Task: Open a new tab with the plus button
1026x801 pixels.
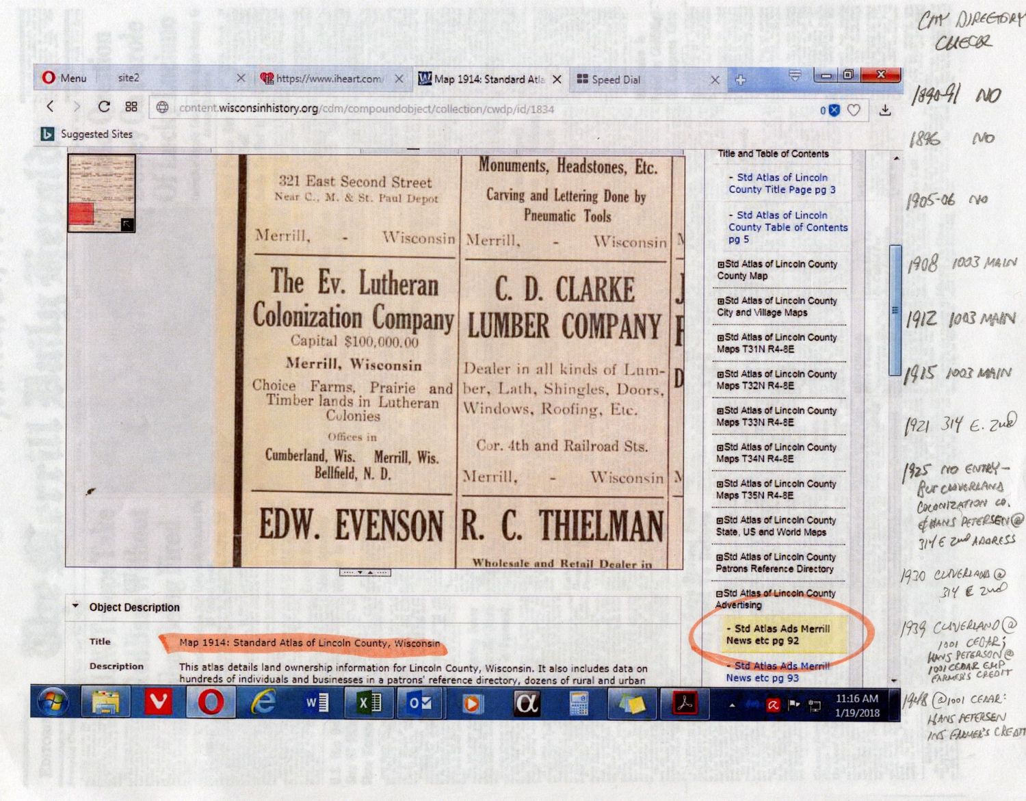Action: point(740,80)
